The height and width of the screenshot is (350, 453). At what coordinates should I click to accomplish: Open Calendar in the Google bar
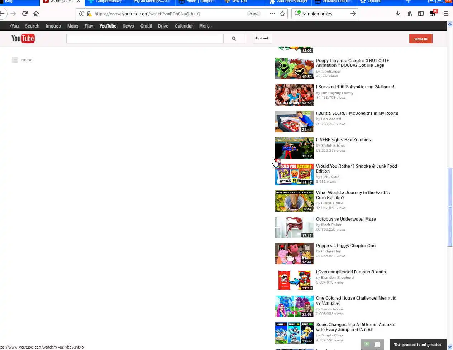point(184,26)
